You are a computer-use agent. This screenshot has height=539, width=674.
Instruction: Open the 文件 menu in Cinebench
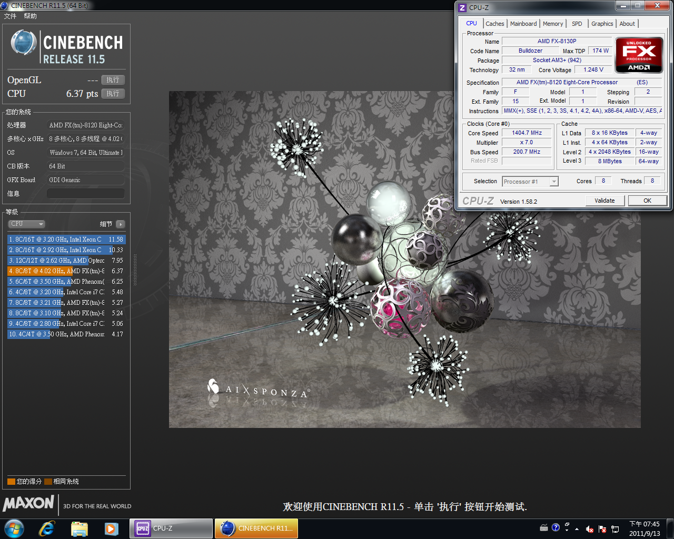coord(10,16)
